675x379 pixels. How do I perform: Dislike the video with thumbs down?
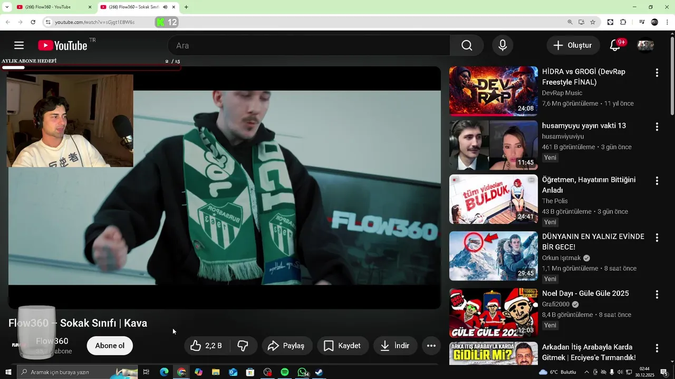pyautogui.click(x=243, y=345)
